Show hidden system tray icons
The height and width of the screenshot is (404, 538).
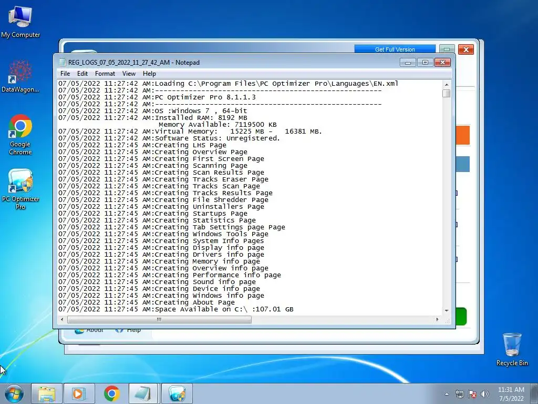point(447,394)
